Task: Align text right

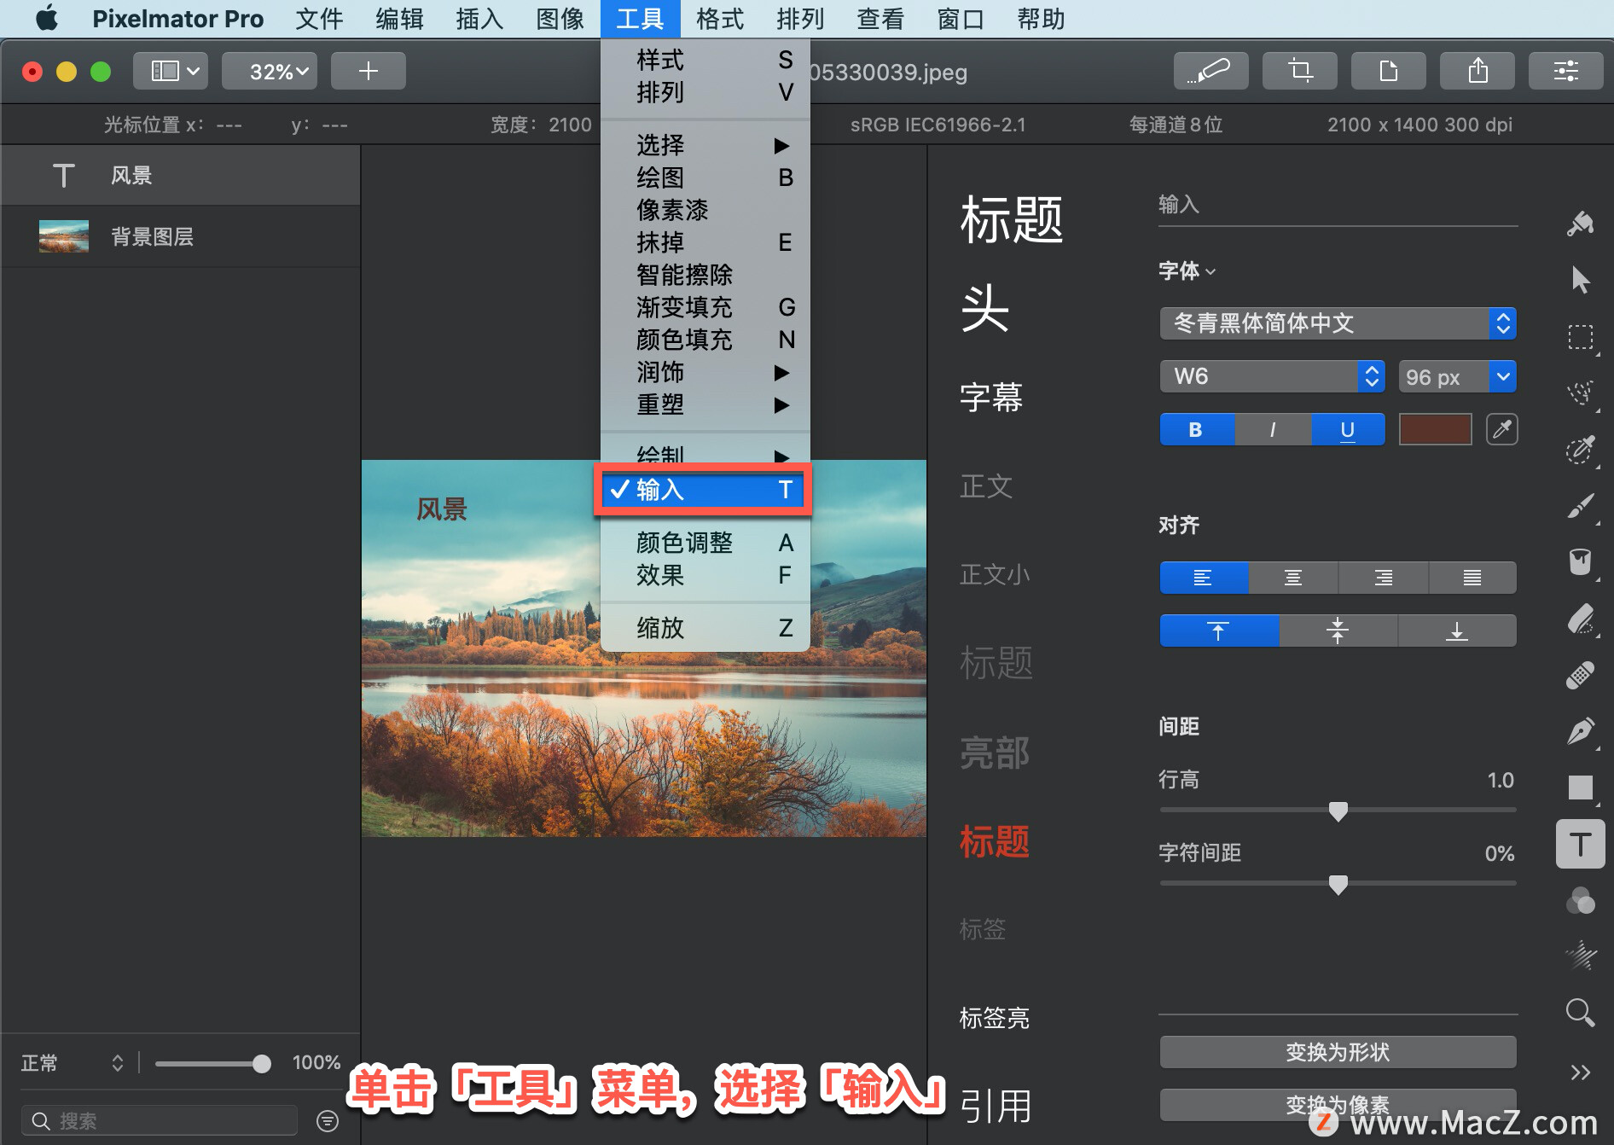Action: 1384,578
